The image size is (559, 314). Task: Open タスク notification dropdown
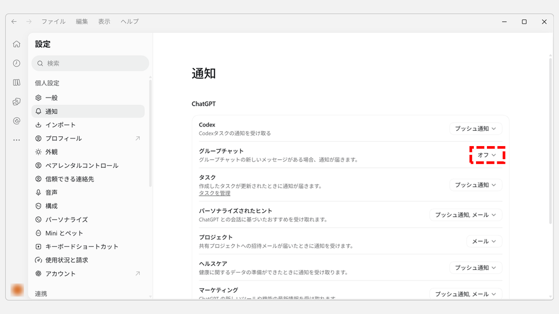pos(475,185)
